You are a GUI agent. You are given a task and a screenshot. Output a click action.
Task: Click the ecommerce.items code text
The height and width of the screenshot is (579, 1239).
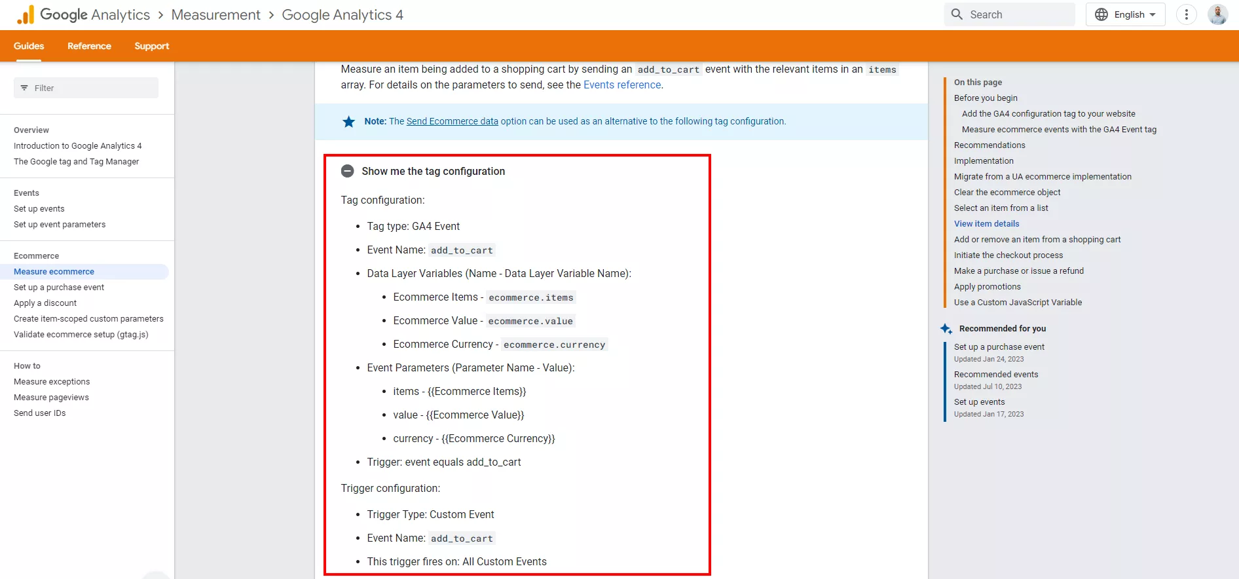point(531,297)
